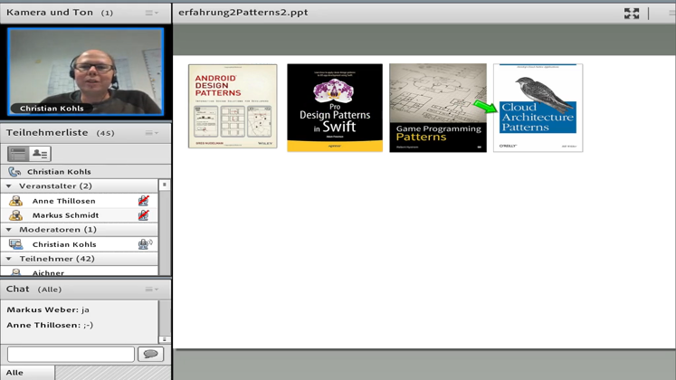The image size is (676, 380).
Task: Click the chat message text field
Action: tap(71, 355)
